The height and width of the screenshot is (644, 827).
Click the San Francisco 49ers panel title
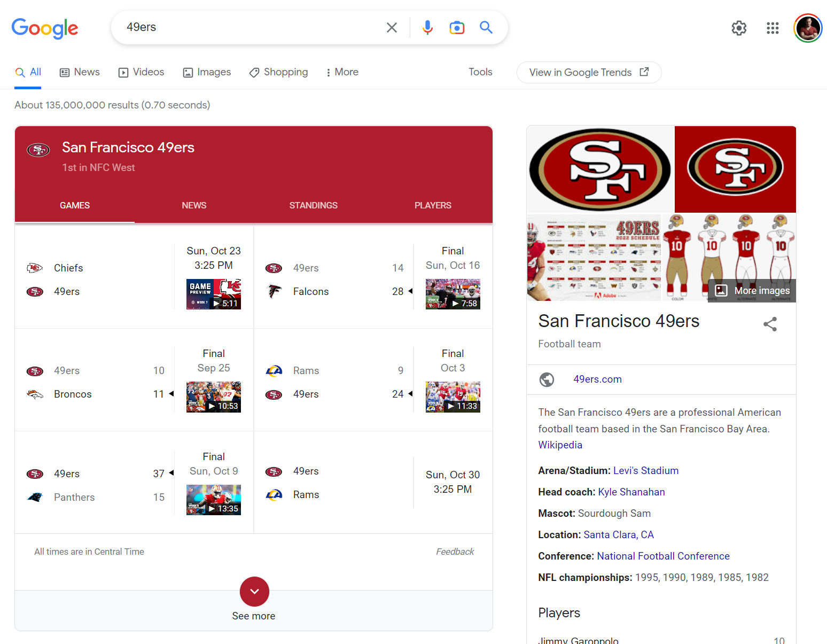click(619, 321)
